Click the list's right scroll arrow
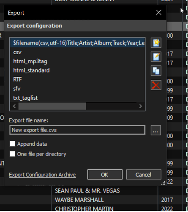Viewport: 188px width, 212px height. pyautogui.click(x=141, y=106)
